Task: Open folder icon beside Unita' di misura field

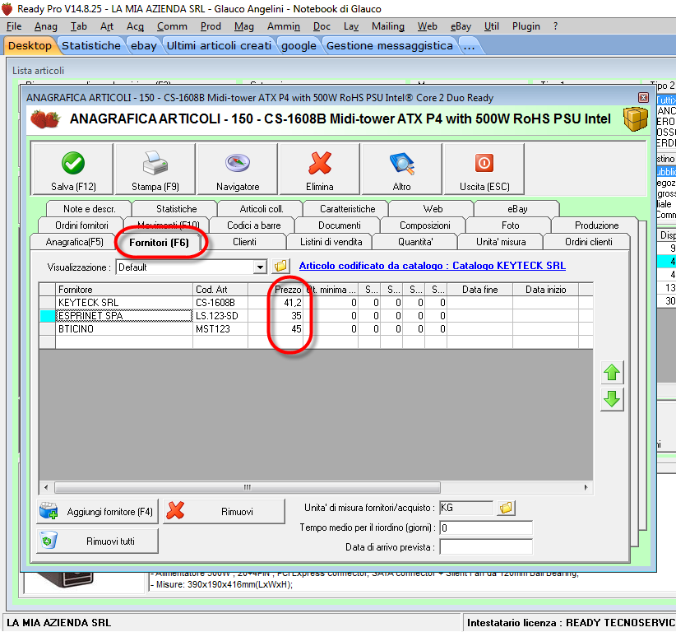Action: coord(506,508)
